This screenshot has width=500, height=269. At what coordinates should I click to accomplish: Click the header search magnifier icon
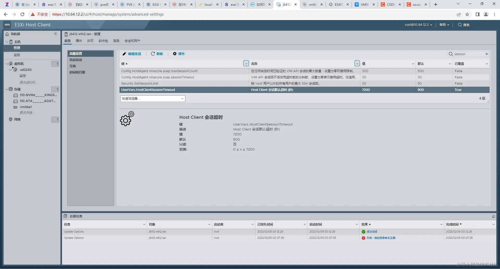(460, 25)
